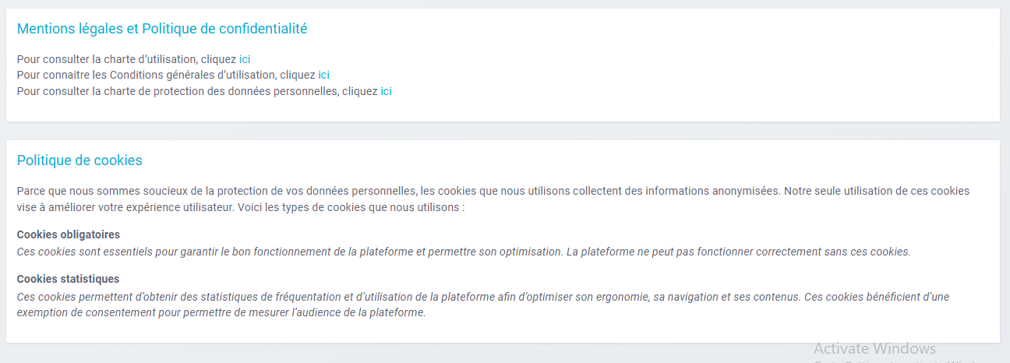Click the "Cookies obligatoires" subheading
Viewport: 1010px width, 363px height.
point(69,234)
